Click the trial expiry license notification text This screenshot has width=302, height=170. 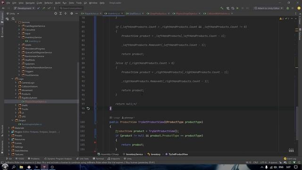click(x=80, y=162)
